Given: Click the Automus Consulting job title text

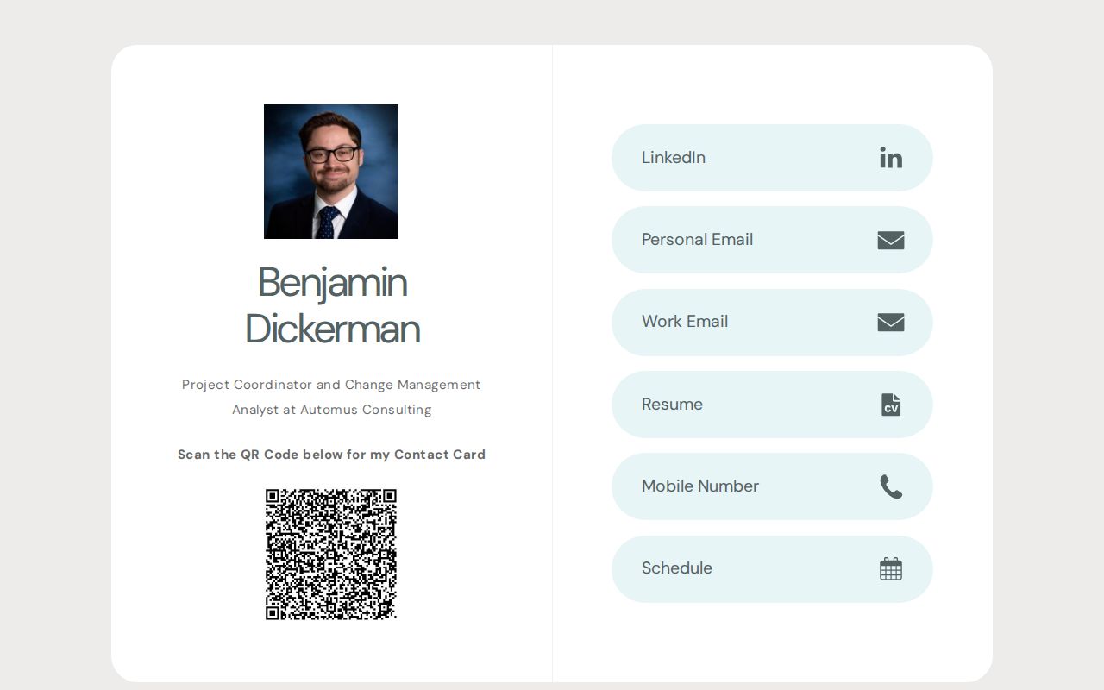Looking at the screenshot, I should 331,397.
